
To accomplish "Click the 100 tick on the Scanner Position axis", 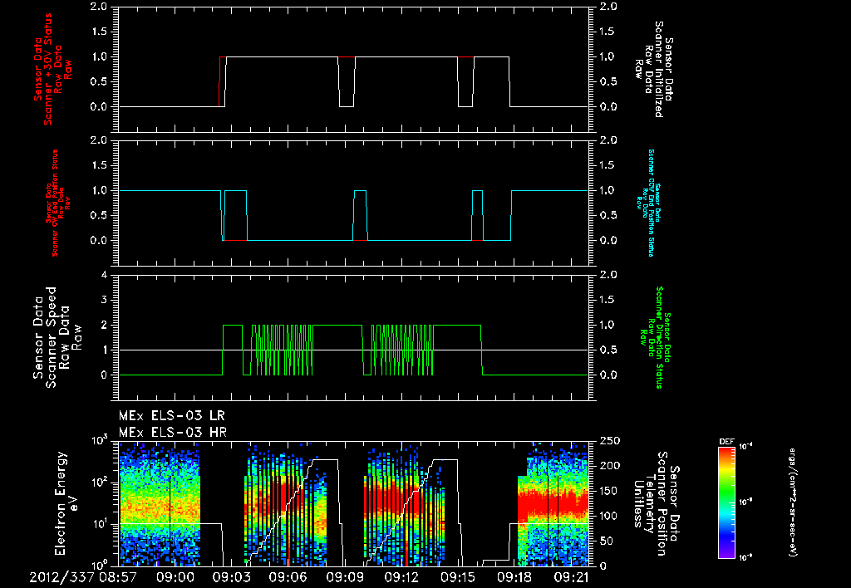I will 608,516.
